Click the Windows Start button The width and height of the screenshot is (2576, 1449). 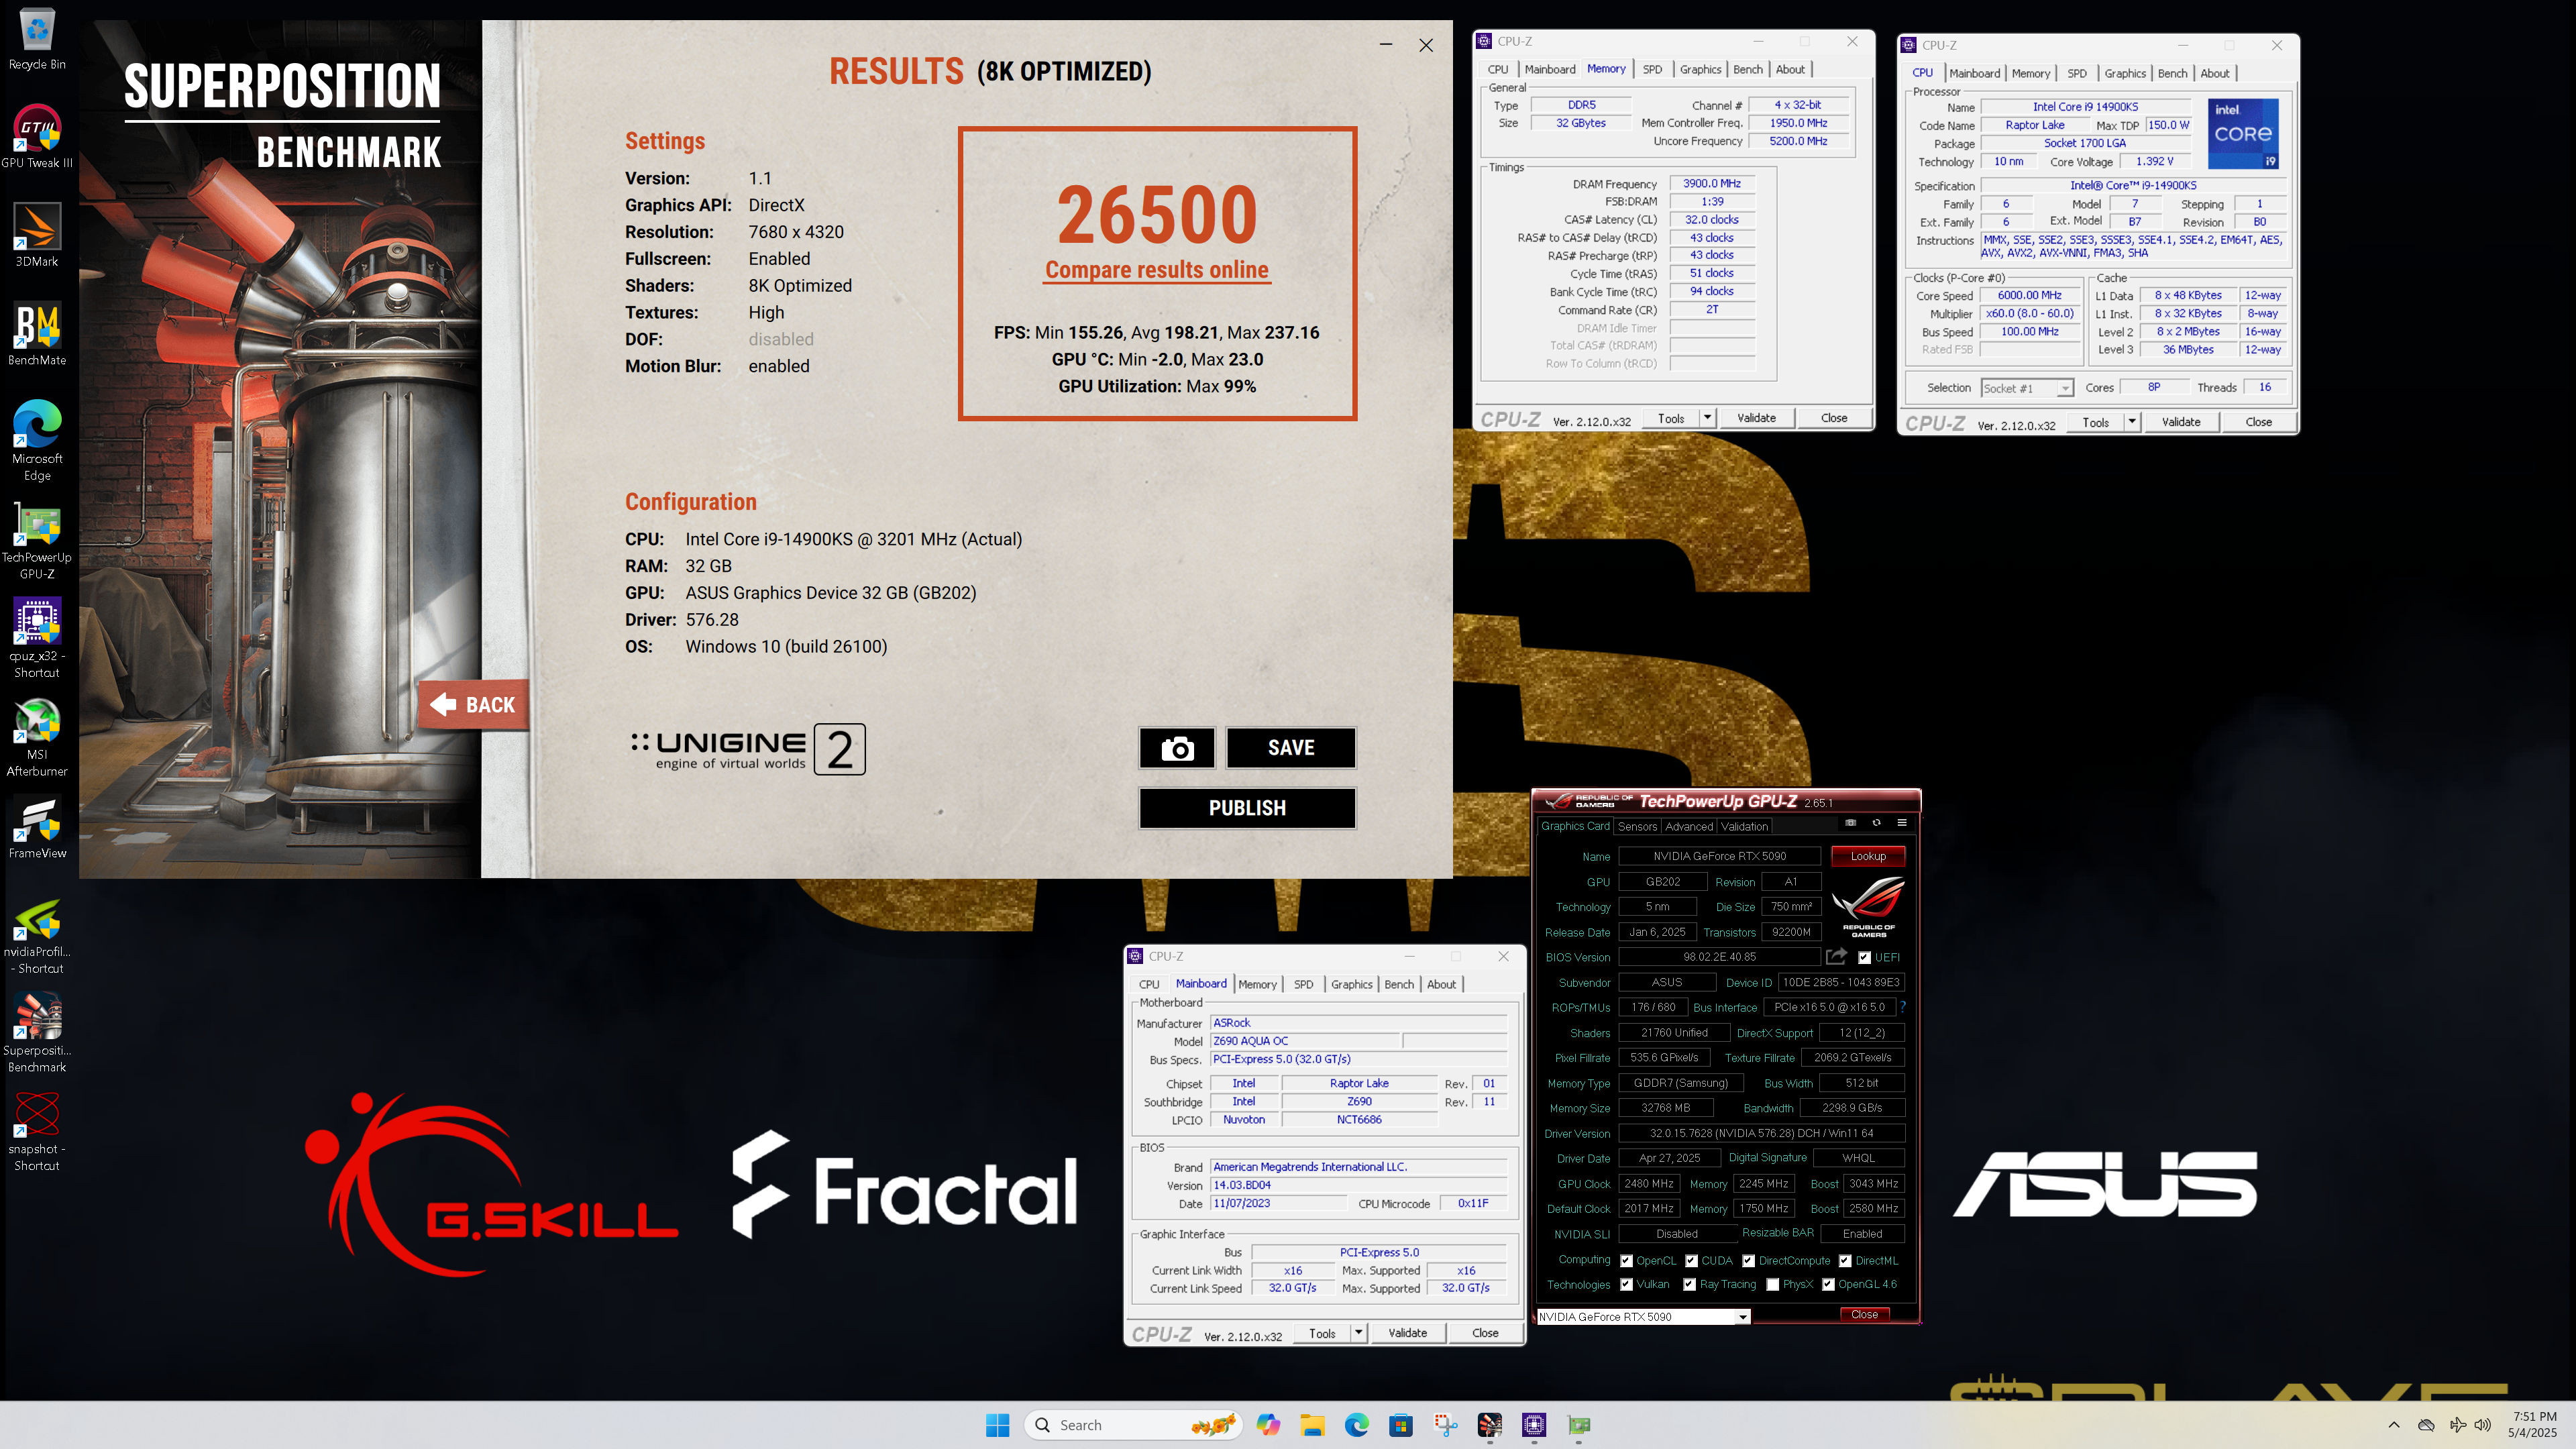click(x=997, y=1425)
